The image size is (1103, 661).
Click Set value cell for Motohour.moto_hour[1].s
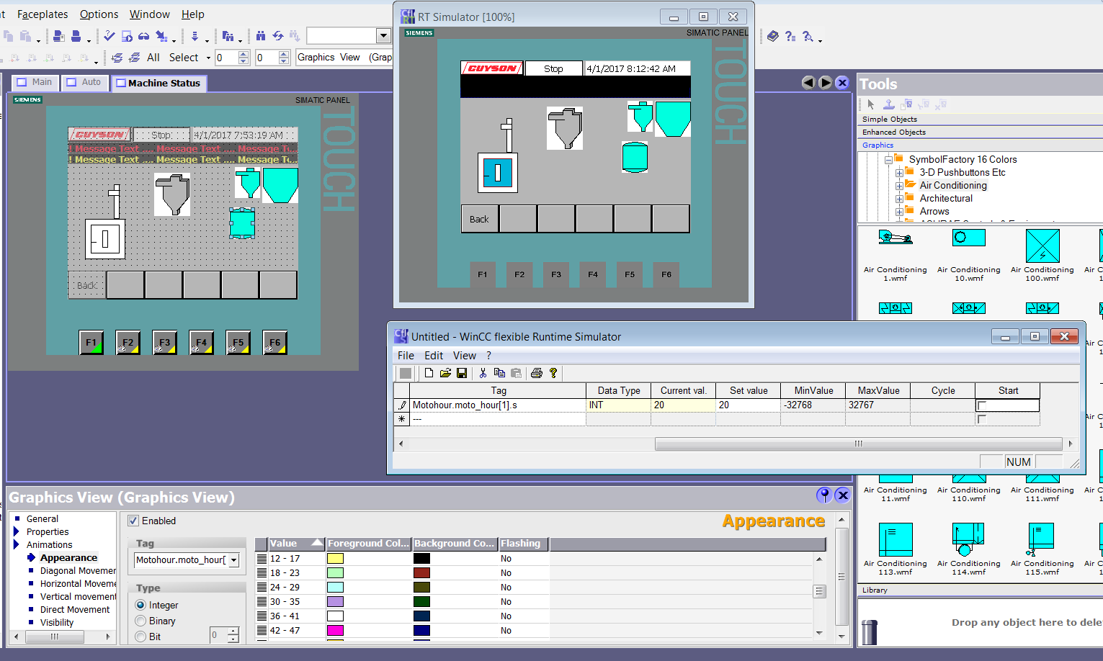pyautogui.click(x=748, y=405)
